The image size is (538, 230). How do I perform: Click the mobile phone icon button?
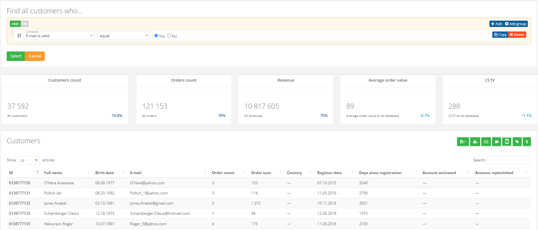507,142
